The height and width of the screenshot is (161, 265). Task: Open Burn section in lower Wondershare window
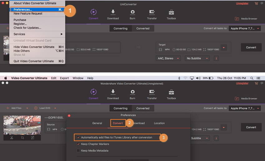pyautogui.click(x=132, y=94)
